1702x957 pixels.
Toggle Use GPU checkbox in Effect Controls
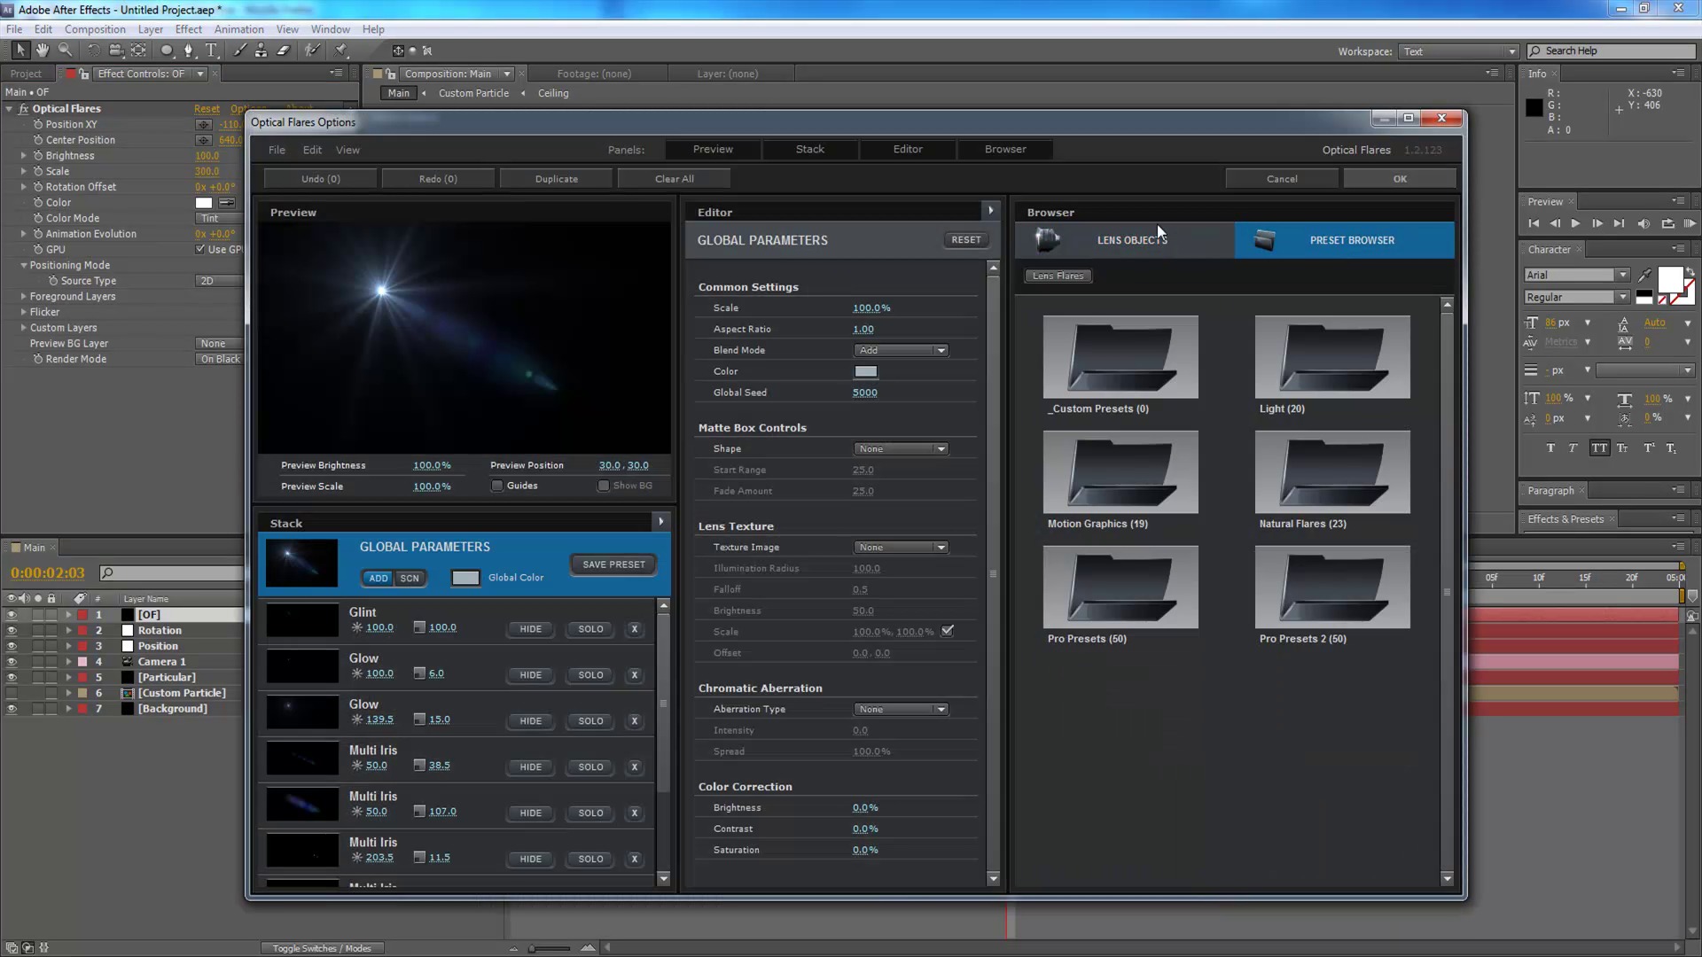click(200, 250)
